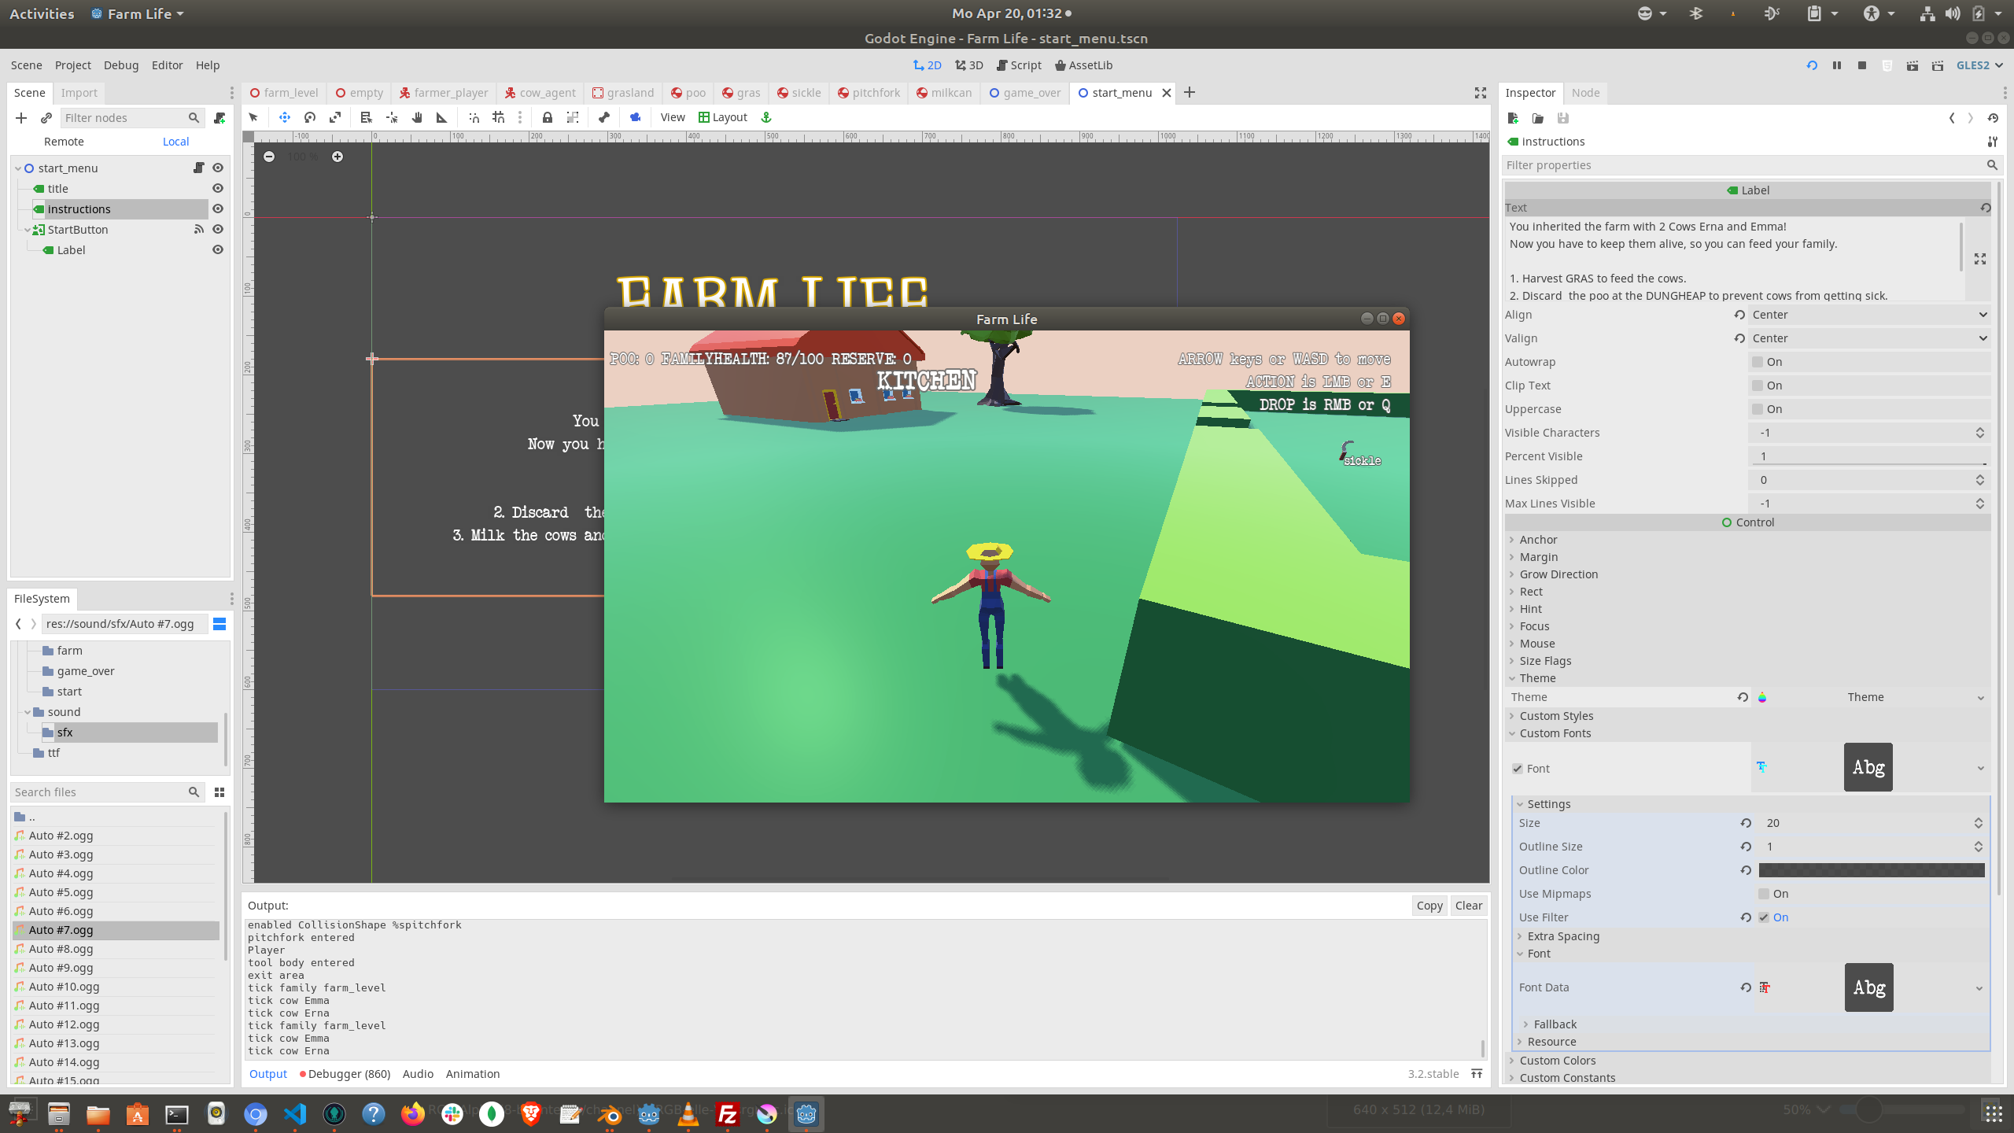
Task: Click the add new node plus icon
Action: point(21,117)
